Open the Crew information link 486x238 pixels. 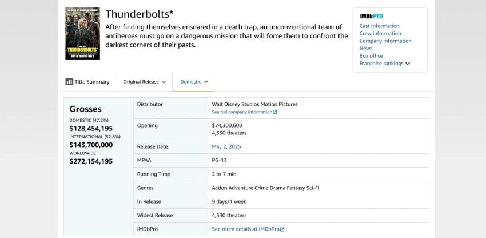380,34
